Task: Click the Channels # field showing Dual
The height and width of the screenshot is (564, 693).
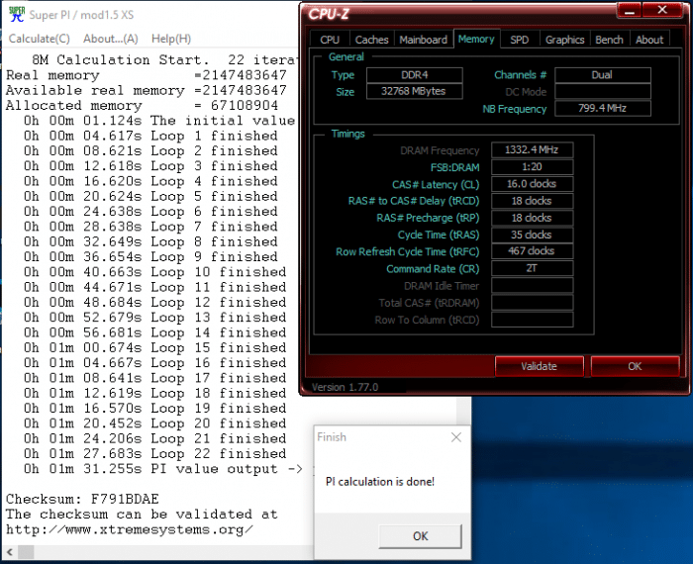Action: coord(602,75)
